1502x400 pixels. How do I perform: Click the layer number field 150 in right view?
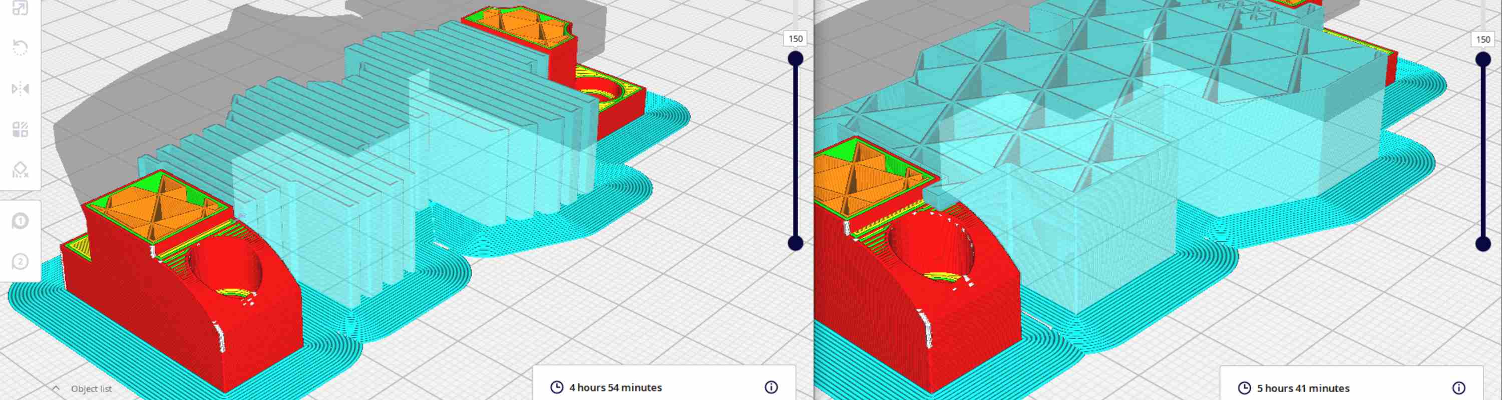tap(1483, 39)
